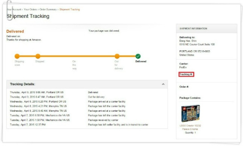Click the Out for delivery progress dot
This screenshot has height=146, width=243.
(117, 56)
